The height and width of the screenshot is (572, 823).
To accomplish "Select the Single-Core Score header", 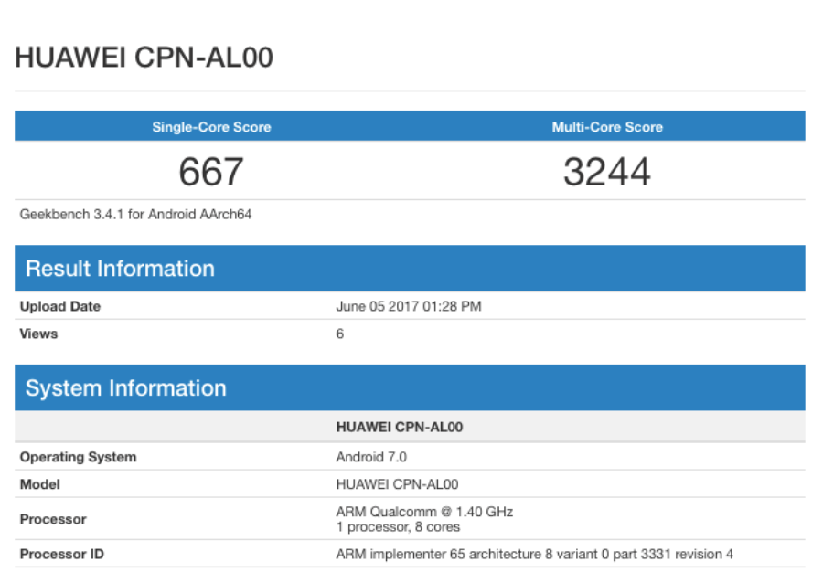I will tap(211, 127).
